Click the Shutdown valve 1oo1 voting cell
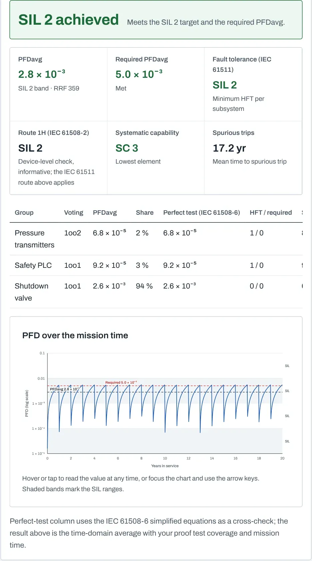This screenshot has height=561, width=312. tap(73, 286)
